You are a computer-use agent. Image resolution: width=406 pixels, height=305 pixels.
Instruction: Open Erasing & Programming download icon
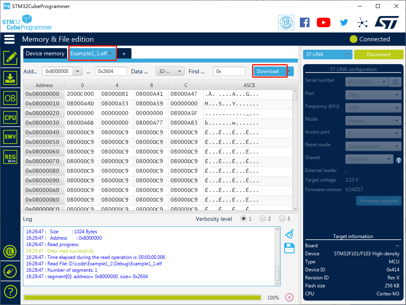pos(10,78)
